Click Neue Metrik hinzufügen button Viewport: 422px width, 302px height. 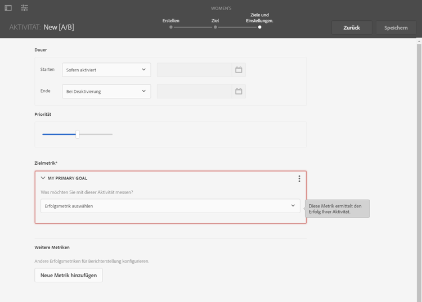(69, 275)
